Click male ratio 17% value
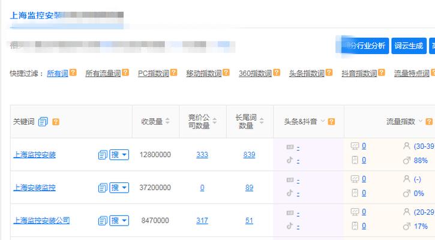Viewport: 435px width, 240px height. [x=421, y=227]
